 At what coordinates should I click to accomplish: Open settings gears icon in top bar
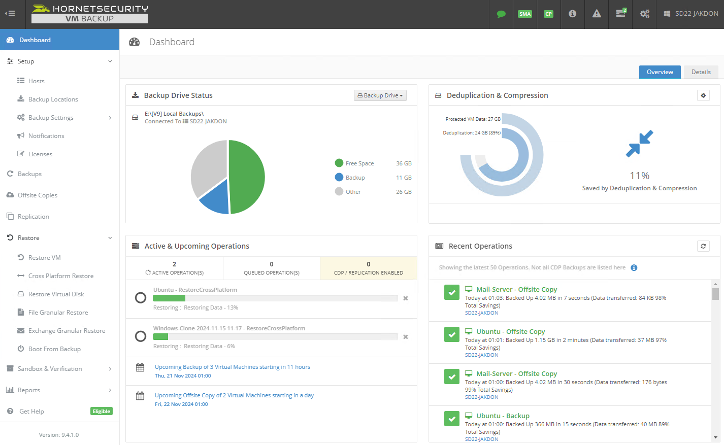(644, 14)
